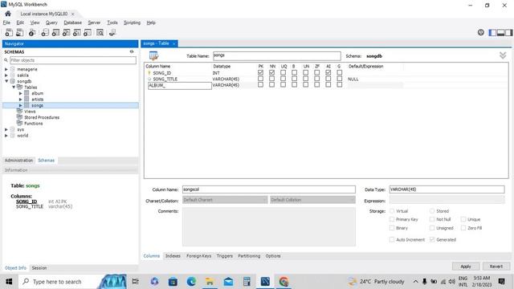Toggle NN checkbox for SONG_TITLE row
The image size is (514, 289).
click(271, 79)
